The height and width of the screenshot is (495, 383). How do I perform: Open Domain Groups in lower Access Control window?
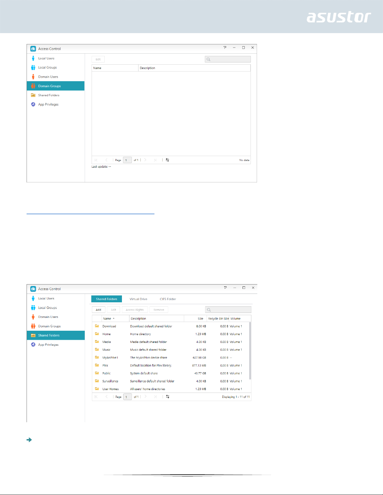point(56,326)
